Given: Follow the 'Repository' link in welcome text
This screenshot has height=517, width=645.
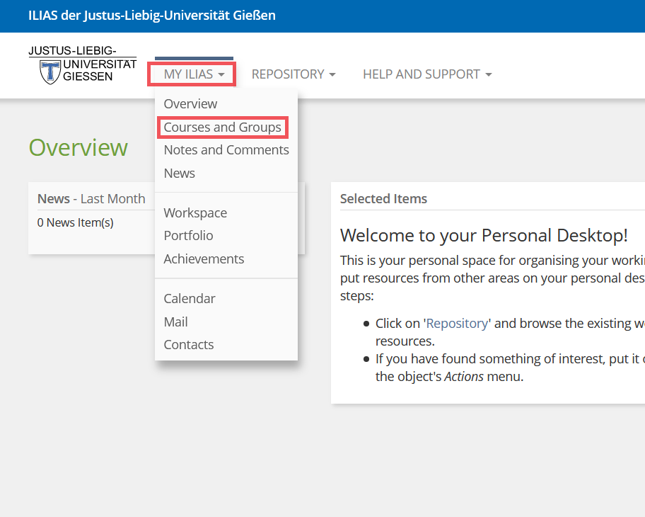Looking at the screenshot, I should 457,324.
